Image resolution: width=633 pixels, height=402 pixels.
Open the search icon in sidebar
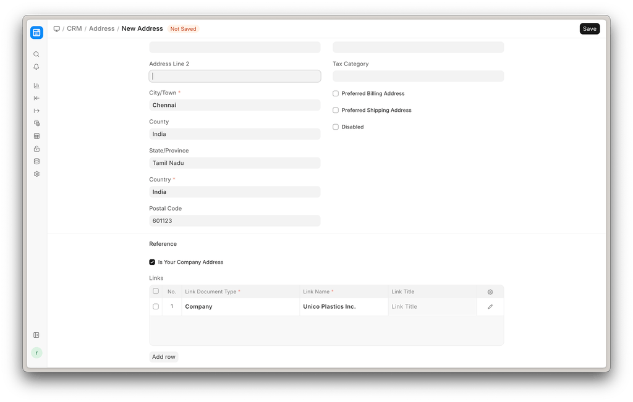pyautogui.click(x=36, y=54)
